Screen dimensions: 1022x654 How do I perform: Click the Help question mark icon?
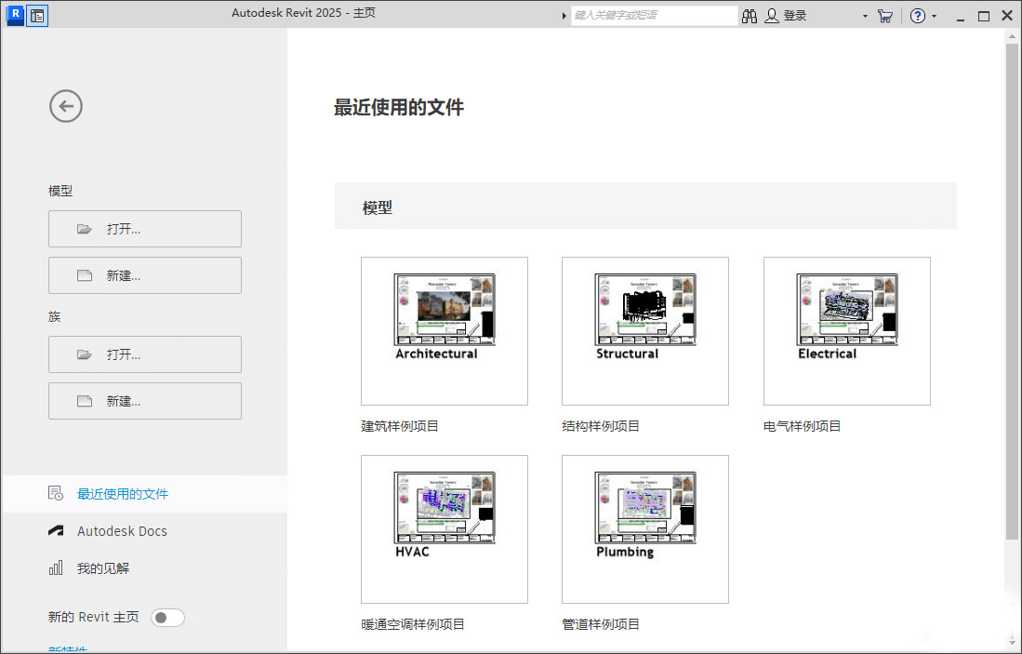pyautogui.click(x=916, y=15)
